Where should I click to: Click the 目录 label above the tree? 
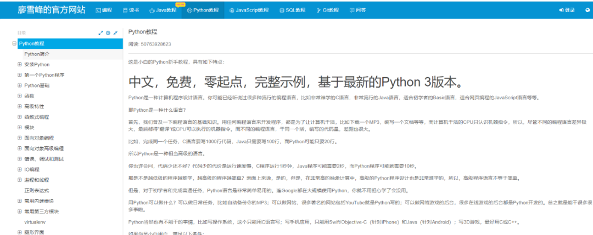click(x=21, y=33)
